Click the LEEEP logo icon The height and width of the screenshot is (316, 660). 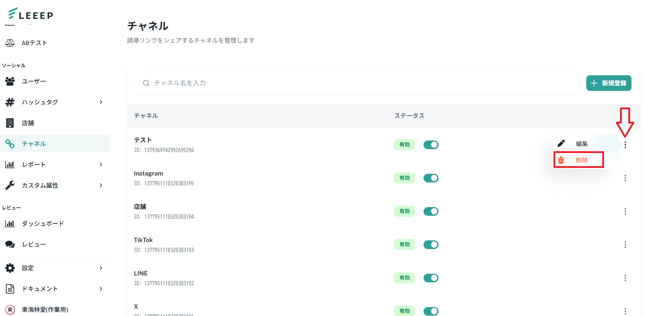(x=13, y=13)
